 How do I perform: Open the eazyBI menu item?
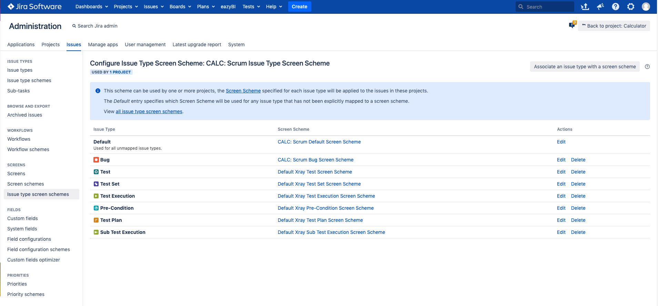228,7
